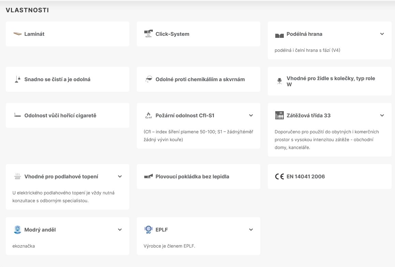Click the burning cigarette resistance icon

click(17, 116)
